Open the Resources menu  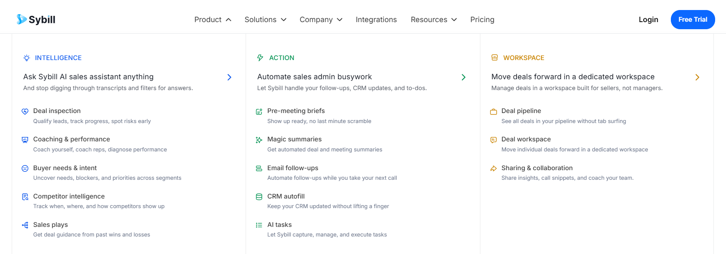[434, 20]
